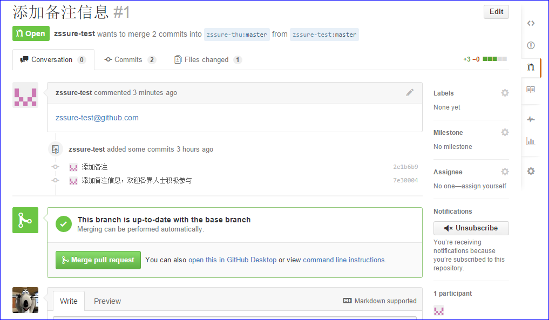549x320 pixels.
Task: Open the Issues icon in the sidebar
Action: [531, 45]
